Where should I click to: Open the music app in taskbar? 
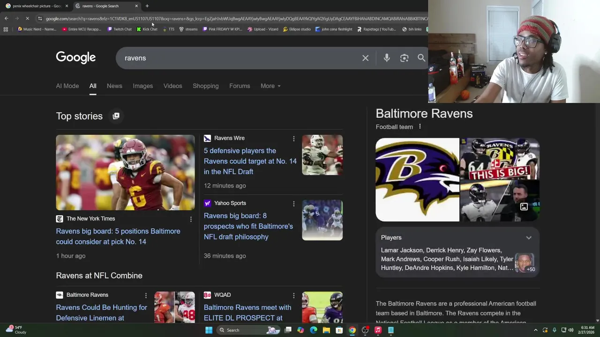click(378, 330)
